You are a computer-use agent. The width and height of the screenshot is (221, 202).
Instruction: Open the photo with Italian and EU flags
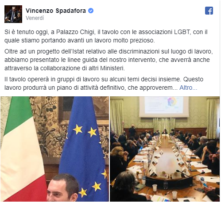pyautogui.click(x=54, y=149)
